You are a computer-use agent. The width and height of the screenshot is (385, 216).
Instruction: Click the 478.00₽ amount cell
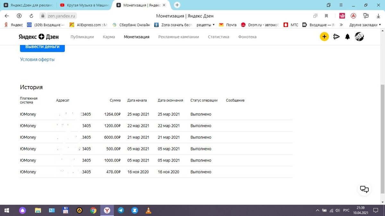tap(114, 172)
